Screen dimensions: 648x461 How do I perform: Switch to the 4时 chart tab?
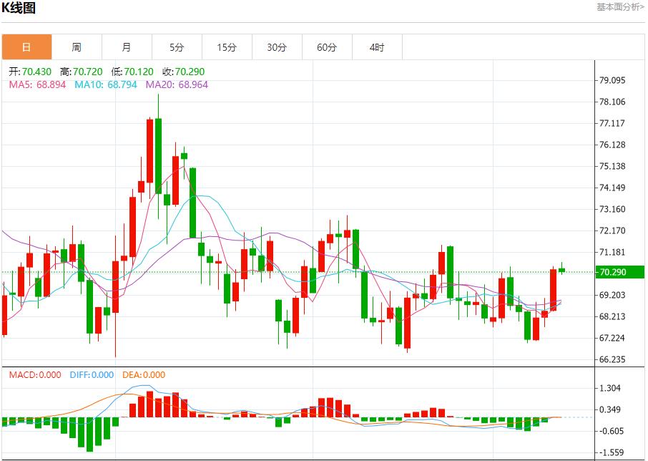click(x=377, y=47)
